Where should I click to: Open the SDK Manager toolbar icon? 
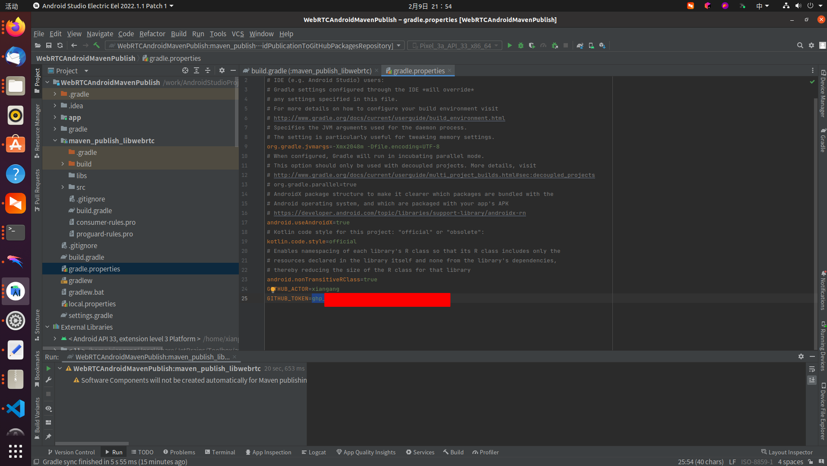(x=602, y=46)
